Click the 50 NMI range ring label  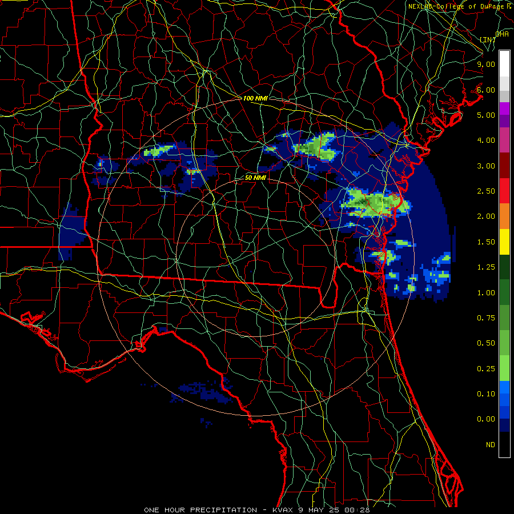coord(255,178)
